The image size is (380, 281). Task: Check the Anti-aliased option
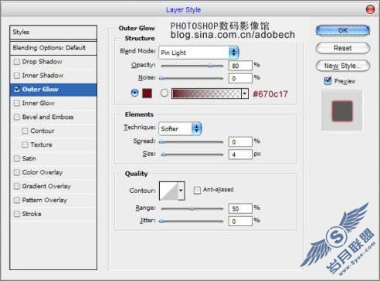point(197,191)
